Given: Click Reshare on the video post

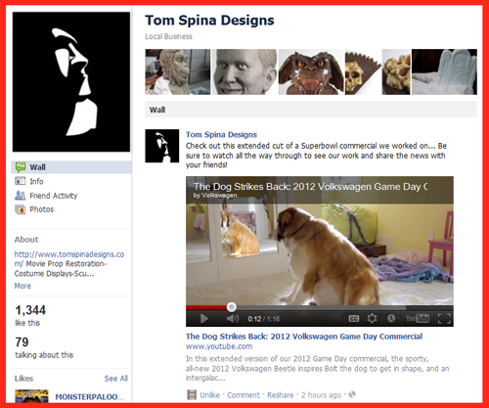Looking at the screenshot, I should (281, 395).
